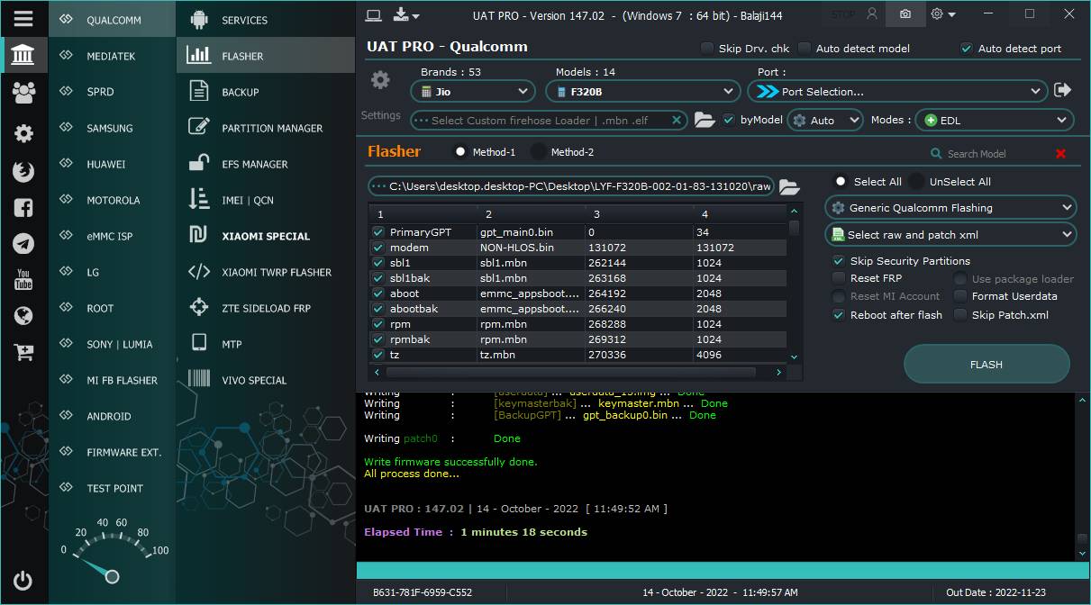1091x605 pixels.
Task: Open XIAOMI SPECIAL module
Action: tap(266, 236)
